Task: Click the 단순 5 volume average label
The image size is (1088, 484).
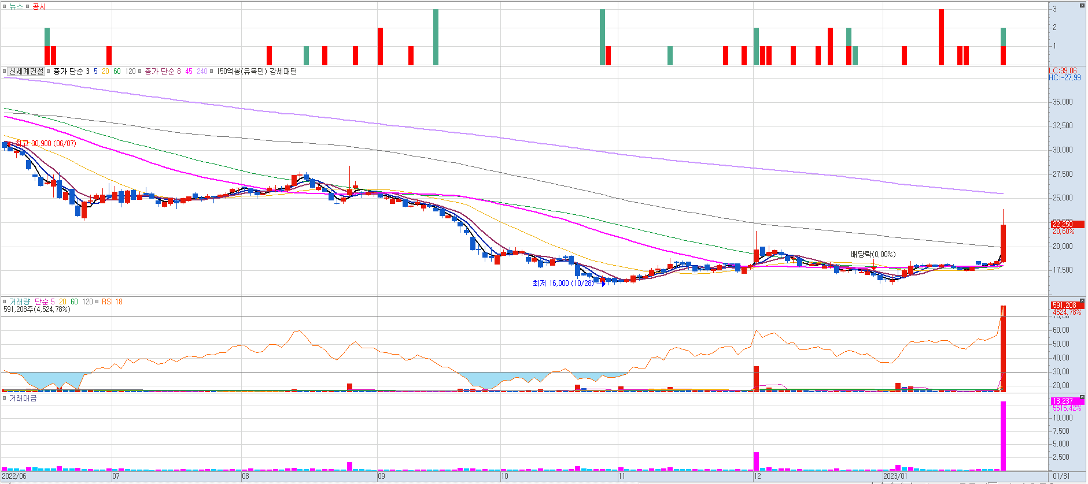Action: (x=45, y=301)
